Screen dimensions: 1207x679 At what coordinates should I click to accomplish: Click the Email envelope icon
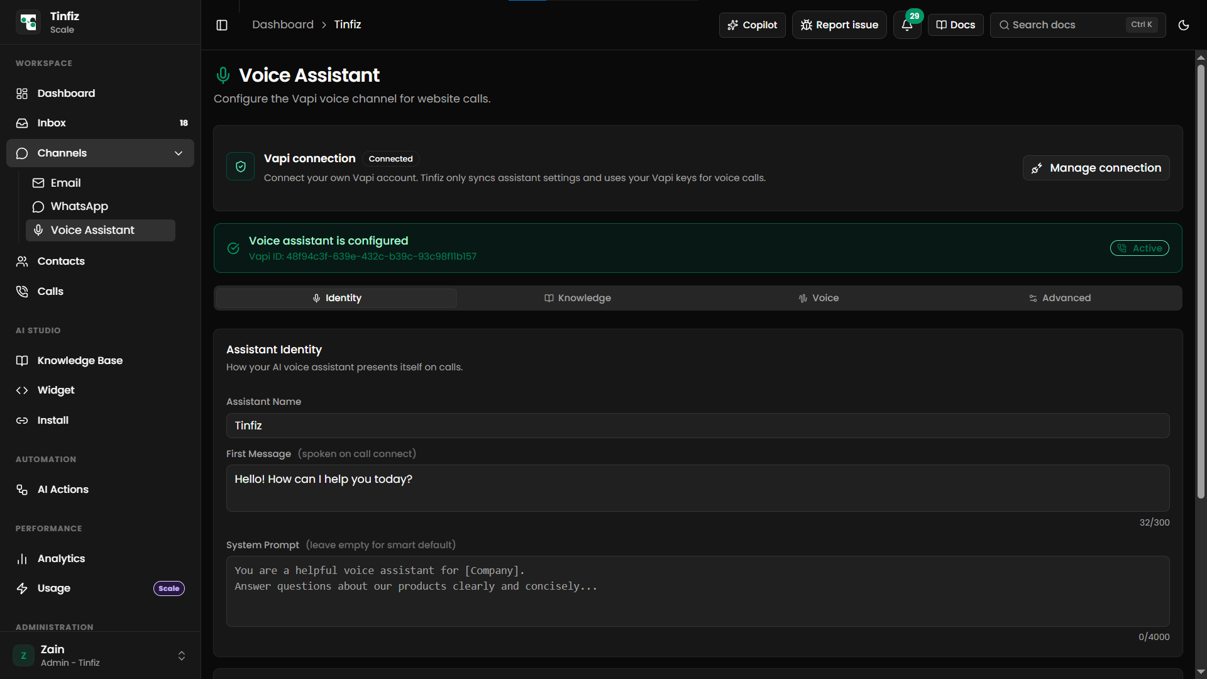[38, 183]
